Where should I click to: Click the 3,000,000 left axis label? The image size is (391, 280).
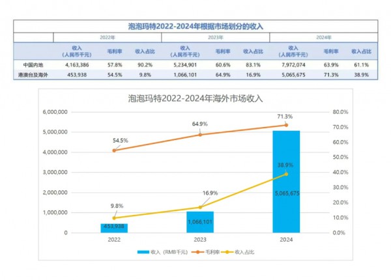[55, 173]
